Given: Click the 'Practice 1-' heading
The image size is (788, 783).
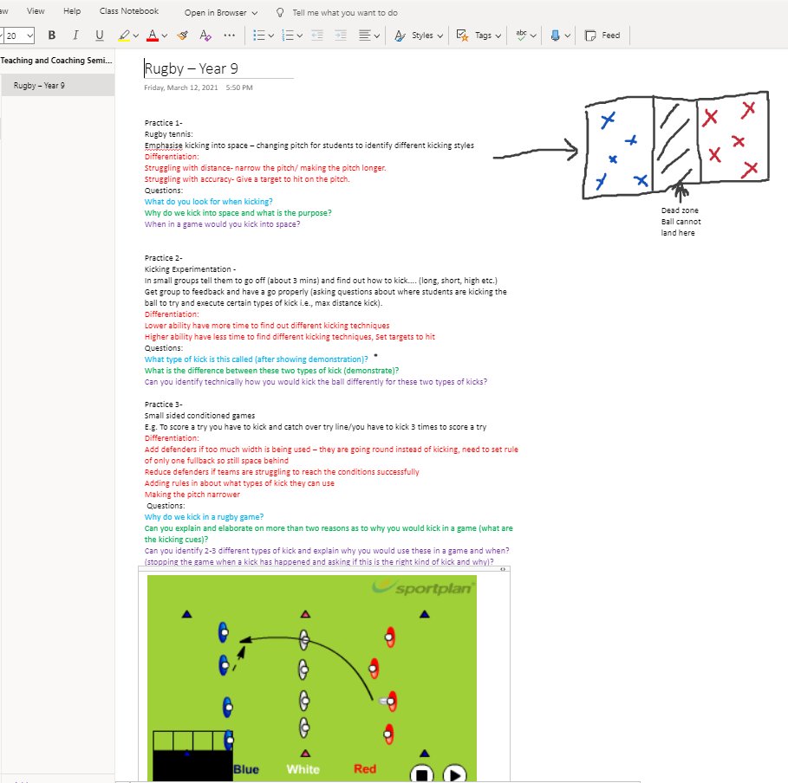Looking at the screenshot, I should tap(163, 122).
